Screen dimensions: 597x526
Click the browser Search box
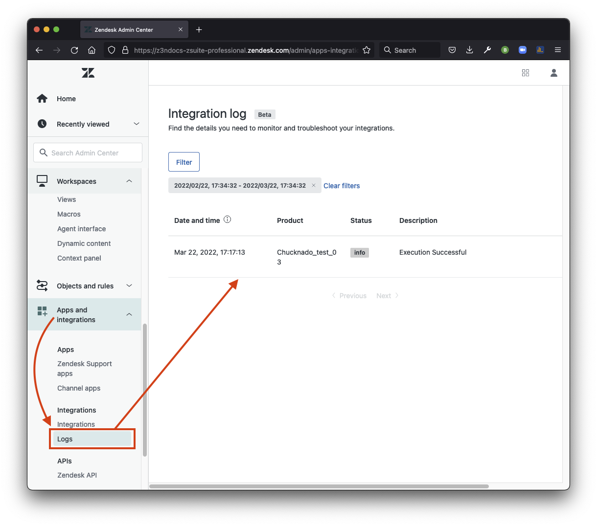410,50
